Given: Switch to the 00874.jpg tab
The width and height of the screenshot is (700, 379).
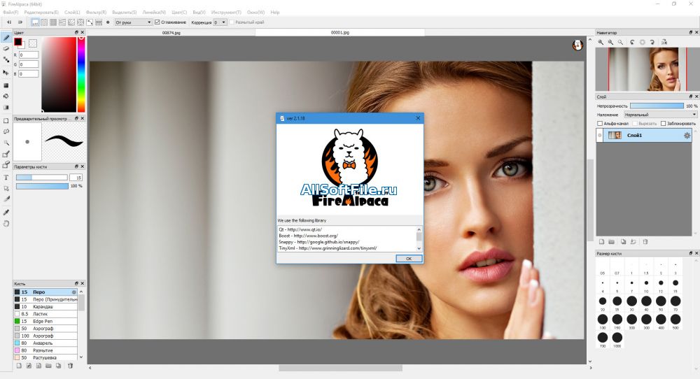Looking at the screenshot, I should [171, 33].
